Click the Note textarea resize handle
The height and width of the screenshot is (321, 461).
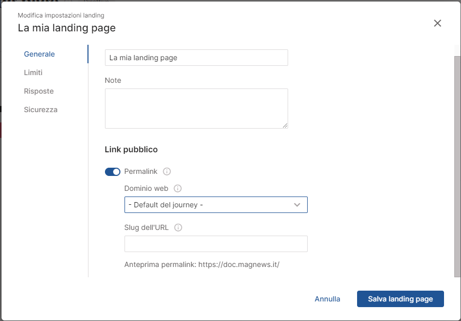pos(285,125)
